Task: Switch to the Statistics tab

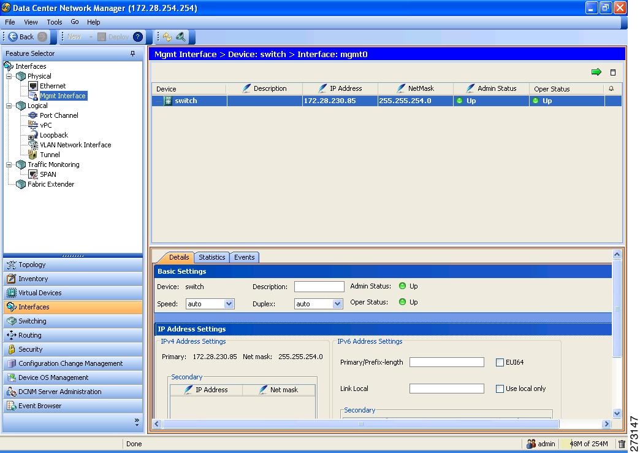Action: (x=212, y=257)
